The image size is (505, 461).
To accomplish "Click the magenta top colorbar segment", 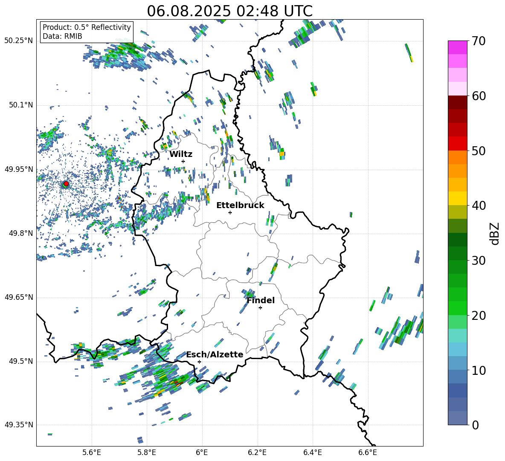I will (458, 47).
